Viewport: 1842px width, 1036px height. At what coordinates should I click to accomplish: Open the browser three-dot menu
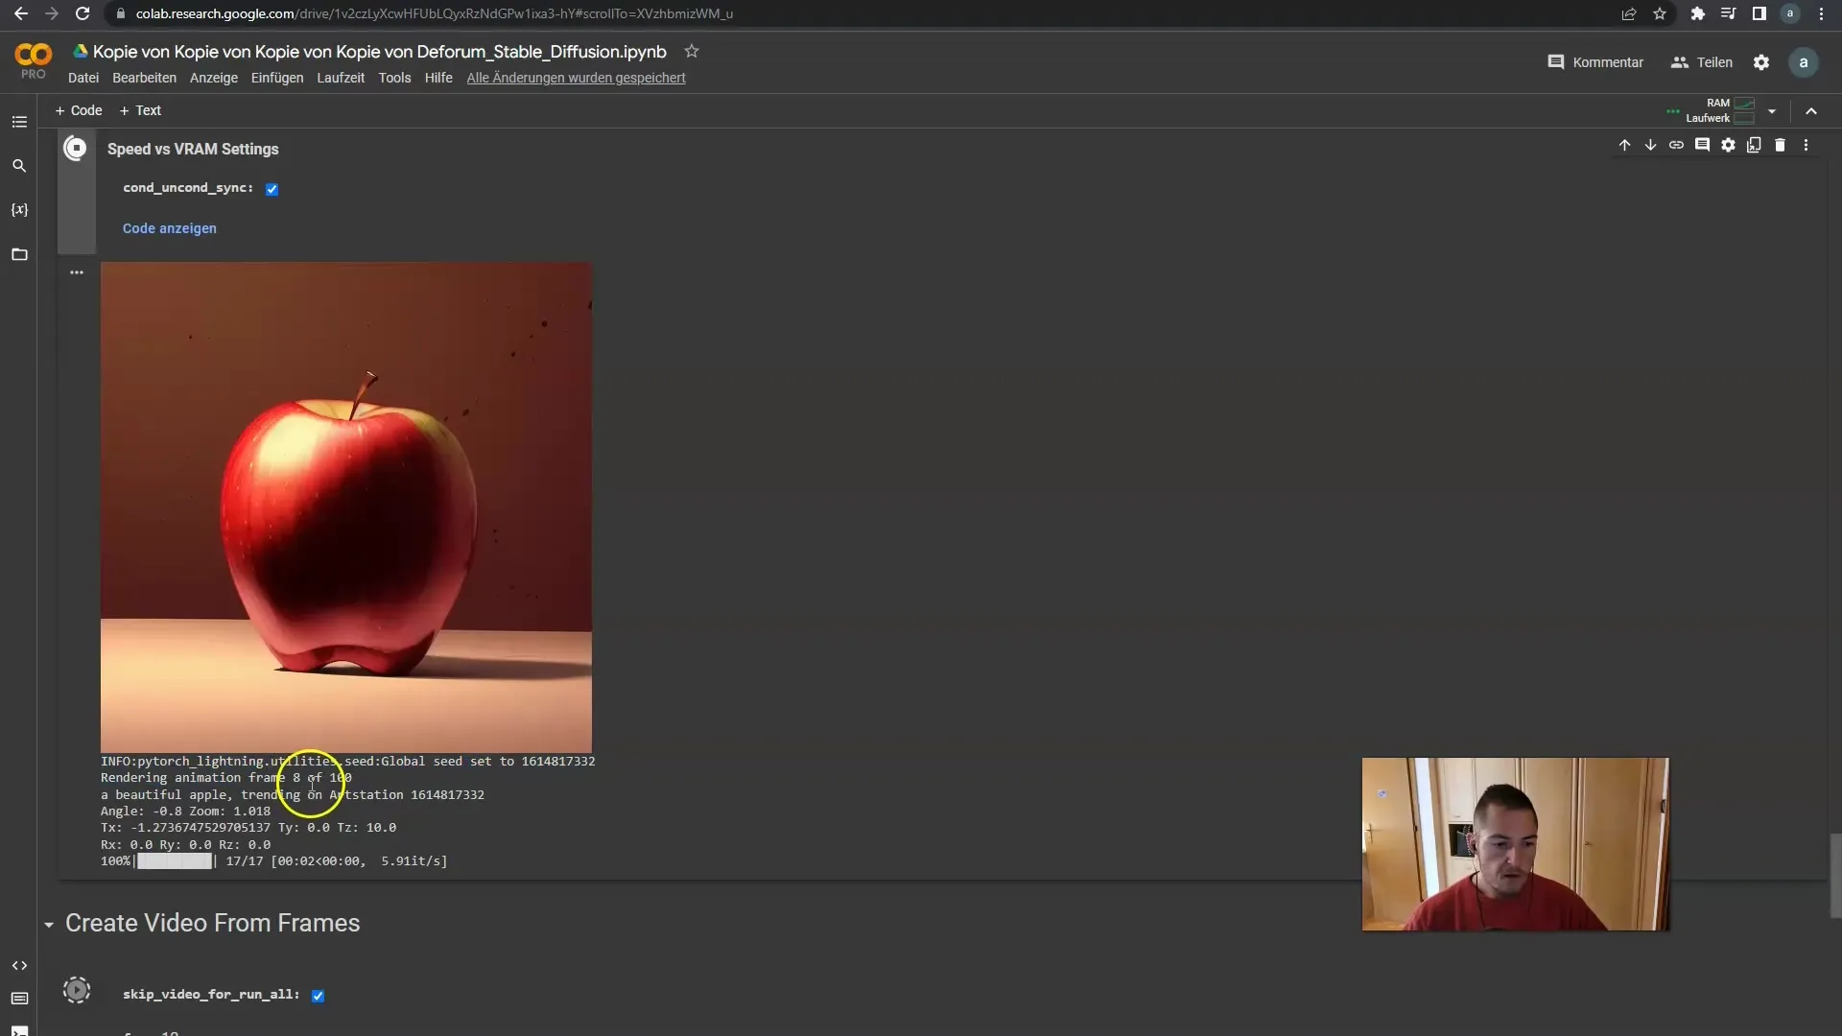point(1821,13)
